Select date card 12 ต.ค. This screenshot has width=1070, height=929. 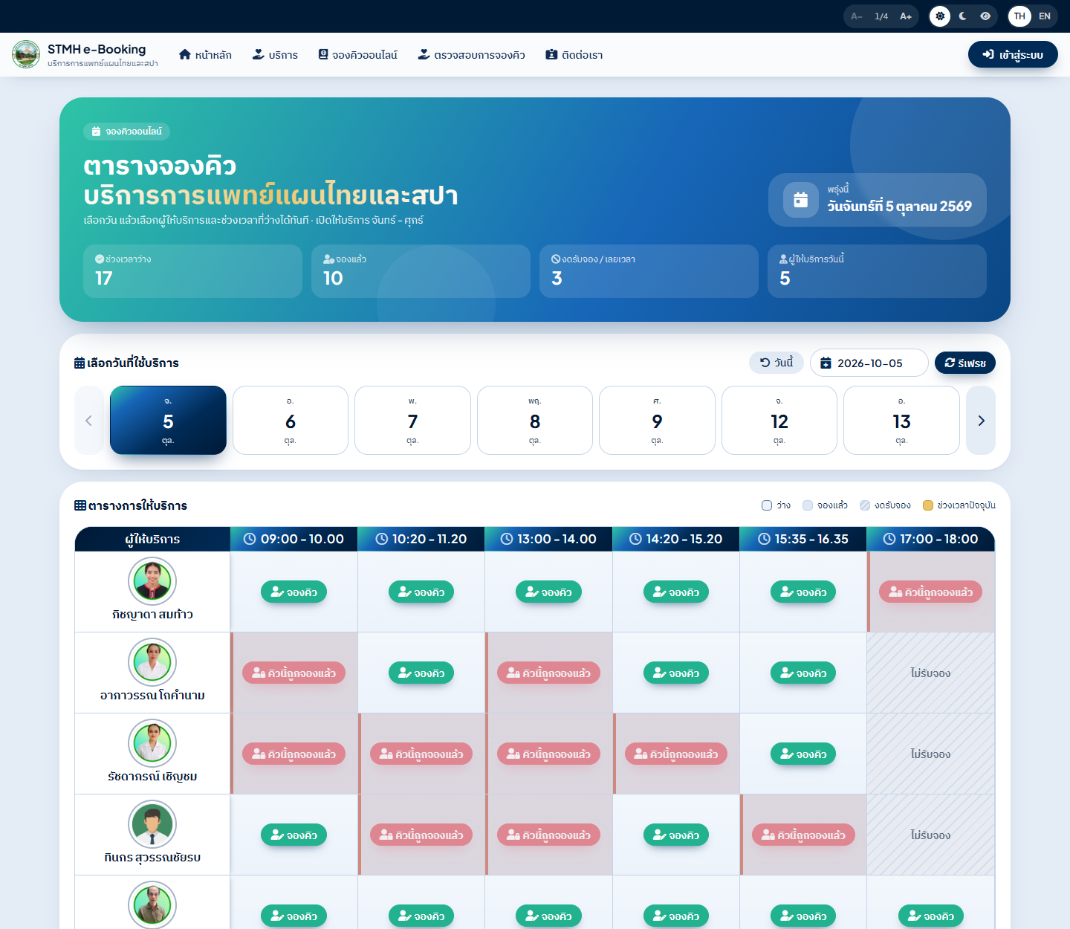(779, 420)
